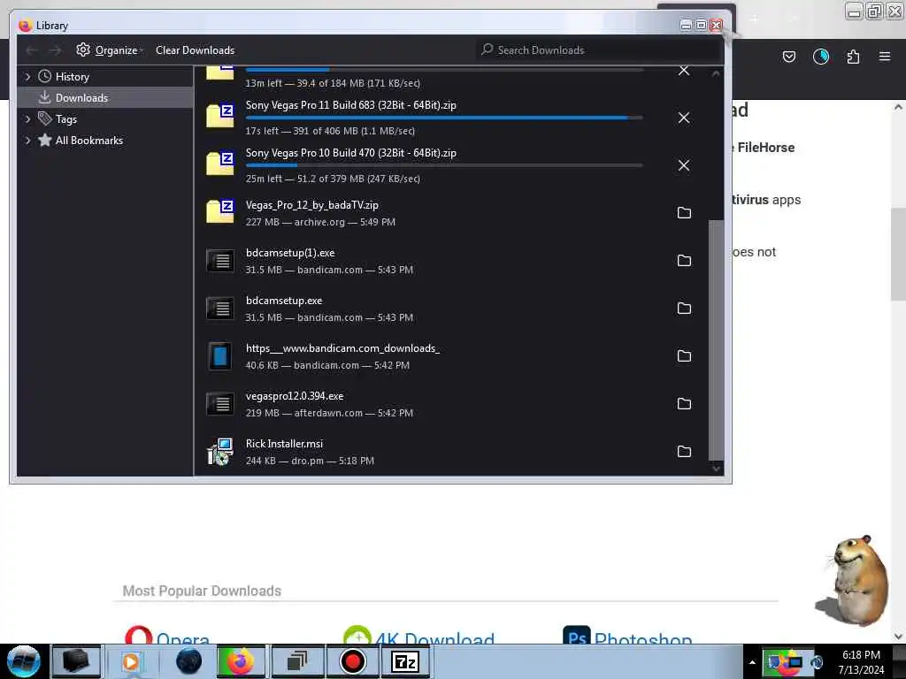Click the Library forward arrow
Image resolution: width=906 pixels, height=679 pixels.
(x=55, y=50)
